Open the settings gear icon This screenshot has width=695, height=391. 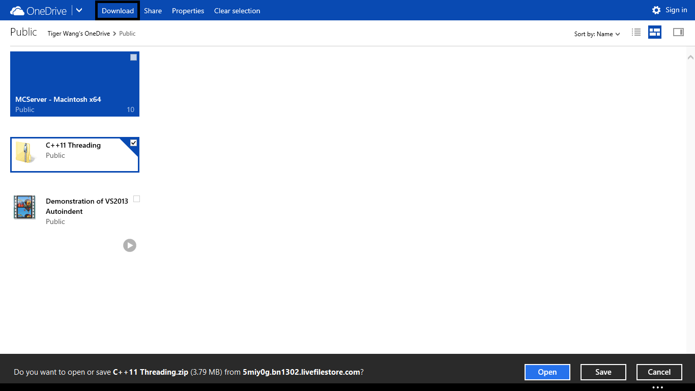pos(656,10)
